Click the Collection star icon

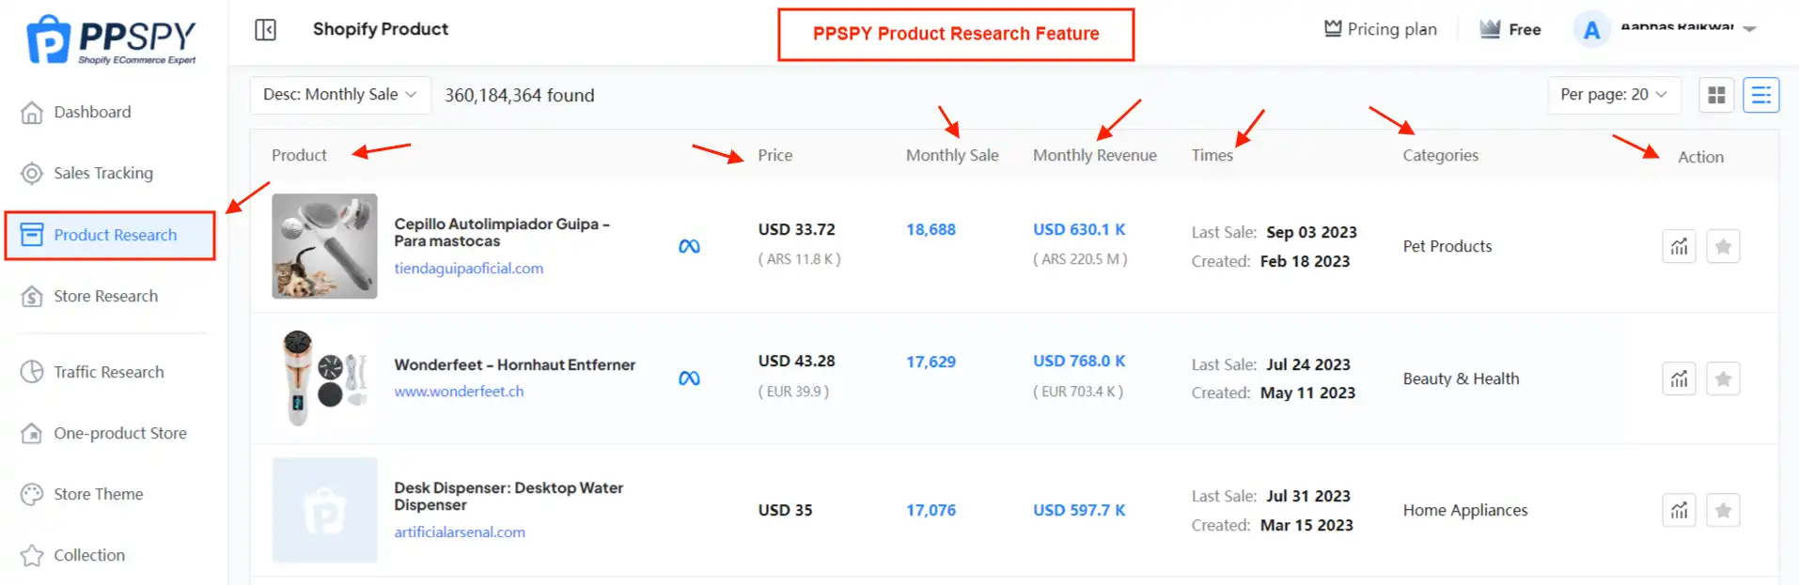[32, 556]
